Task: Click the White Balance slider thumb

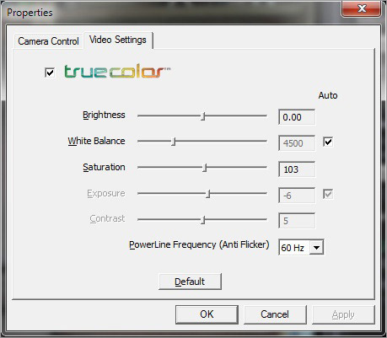Action: [x=174, y=142]
